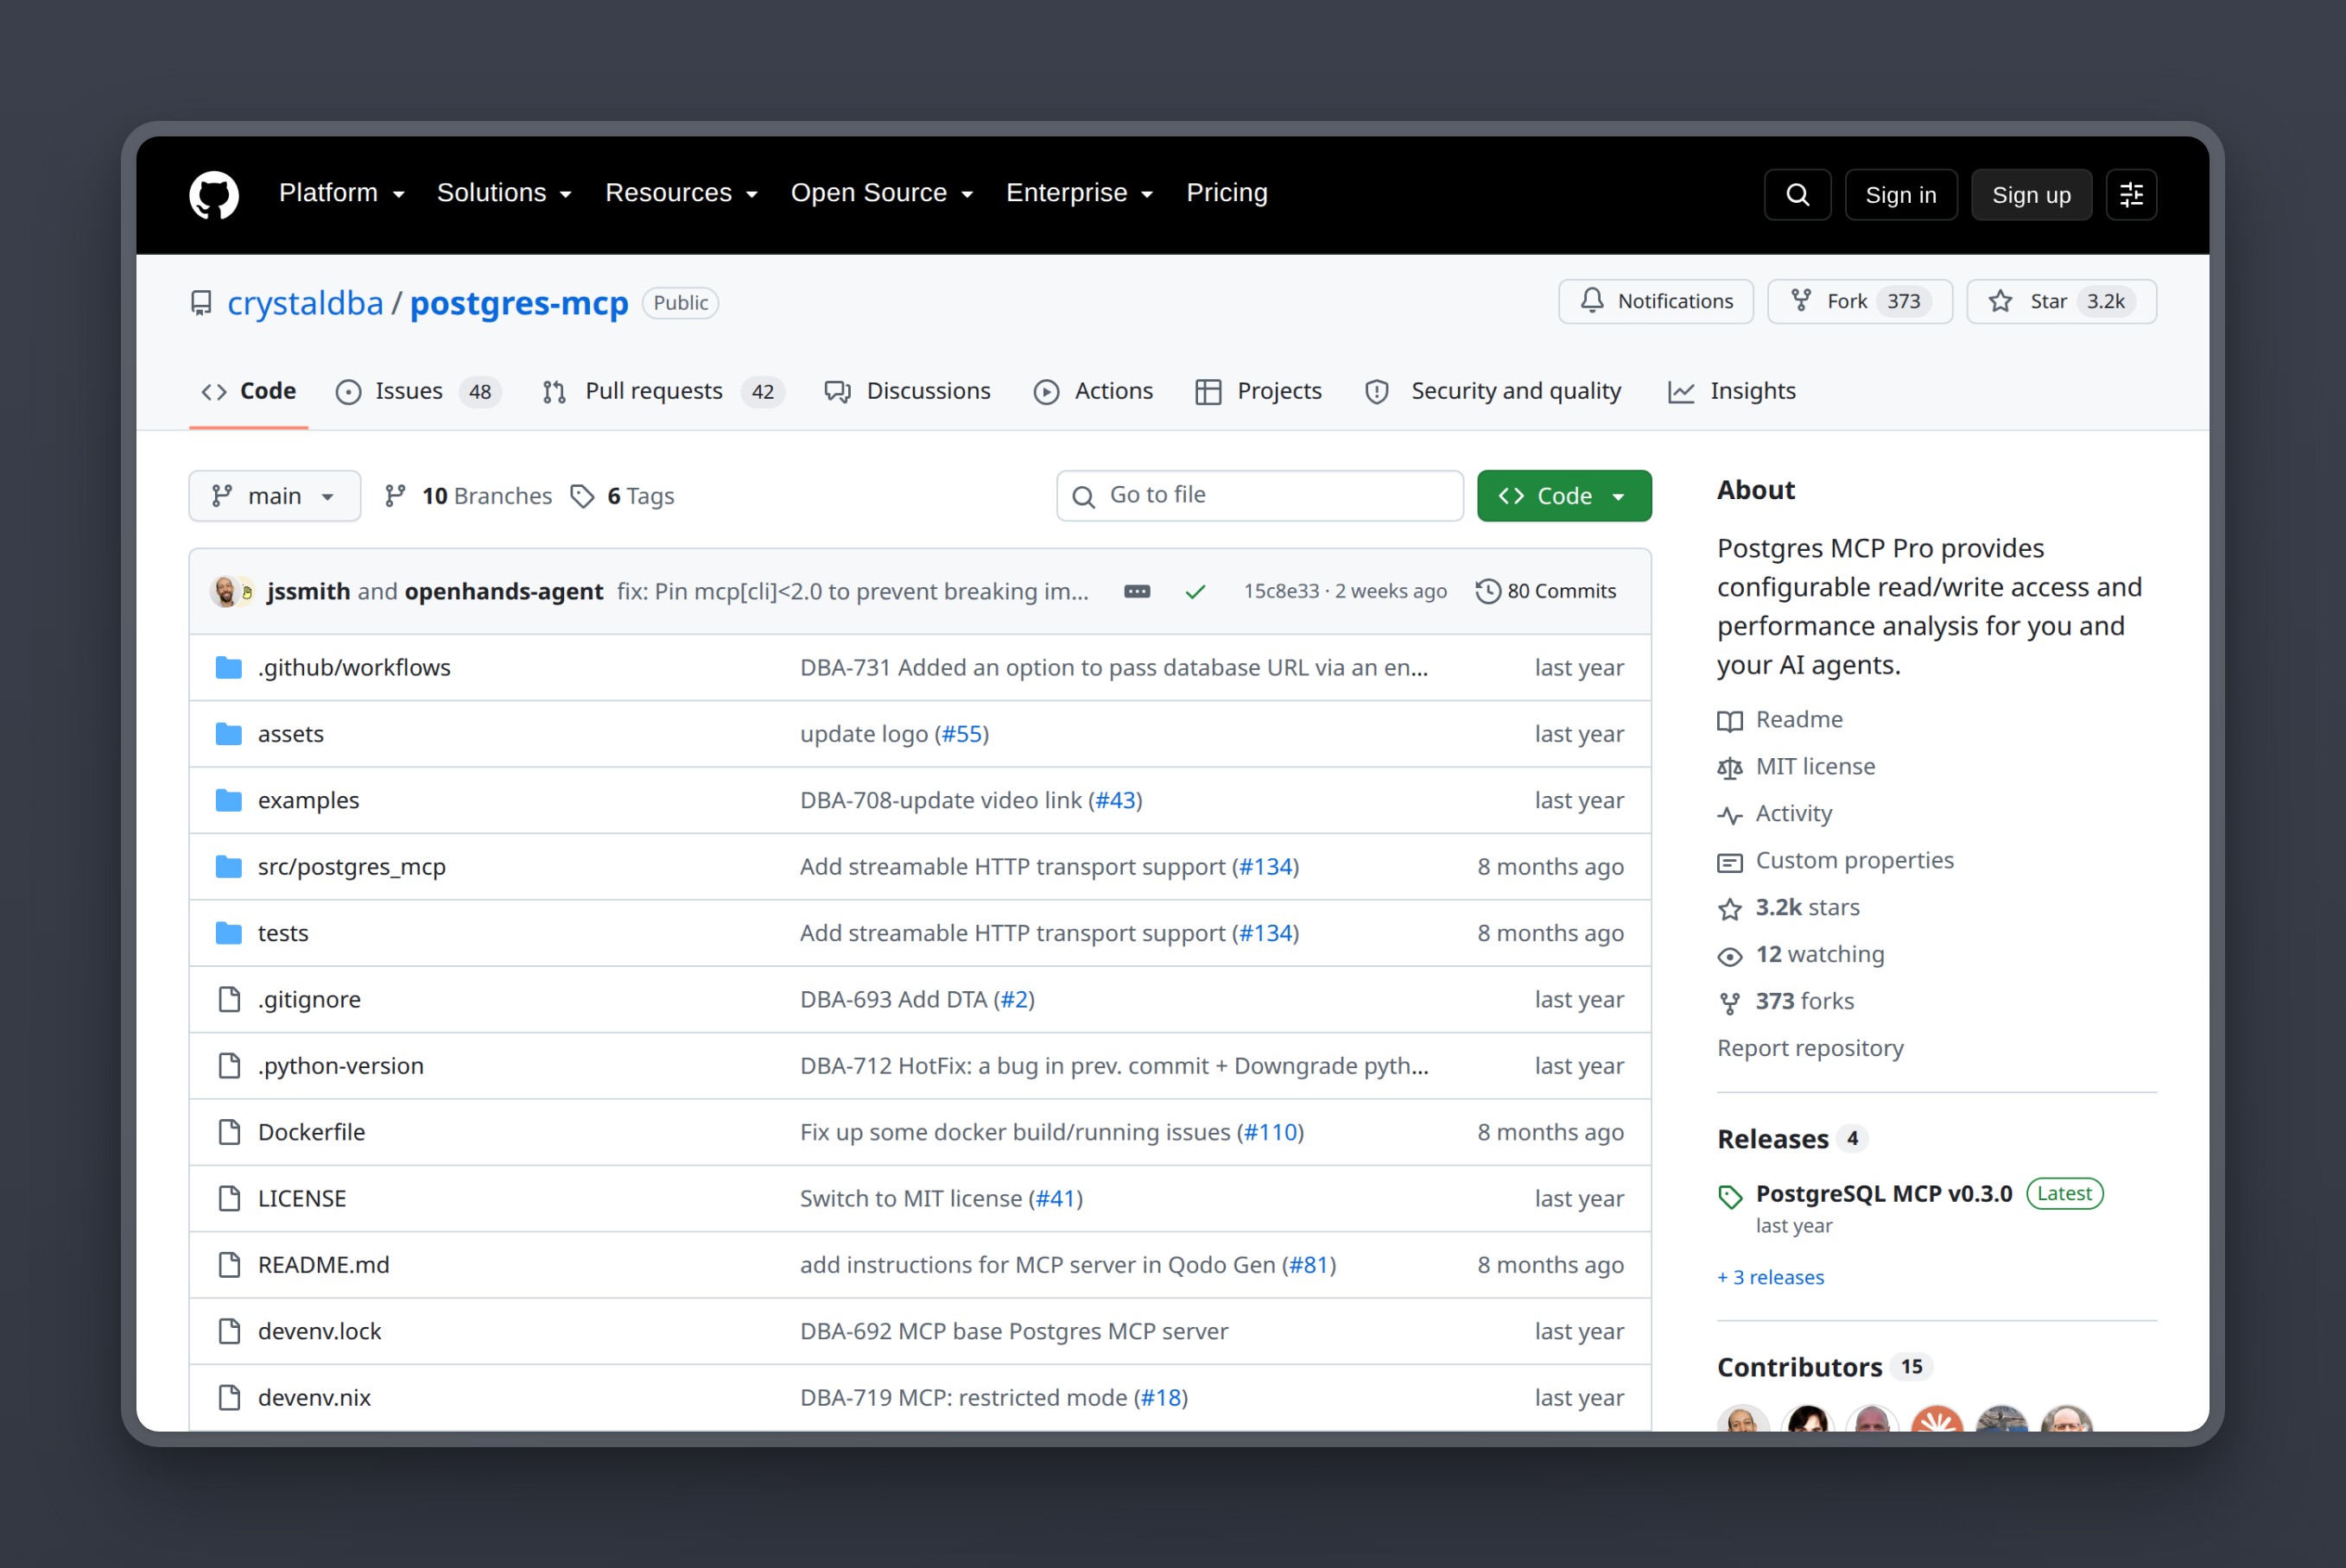Open the Dockerfile file
Screen dimensions: 2346x1568
pyautogui.click(x=311, y=1132)
